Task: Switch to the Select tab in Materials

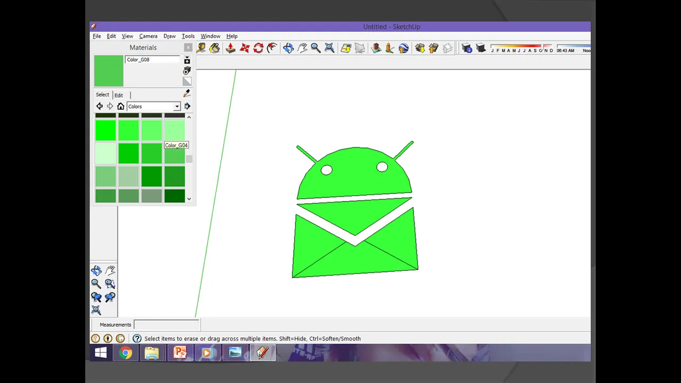Action: [103, 95]
